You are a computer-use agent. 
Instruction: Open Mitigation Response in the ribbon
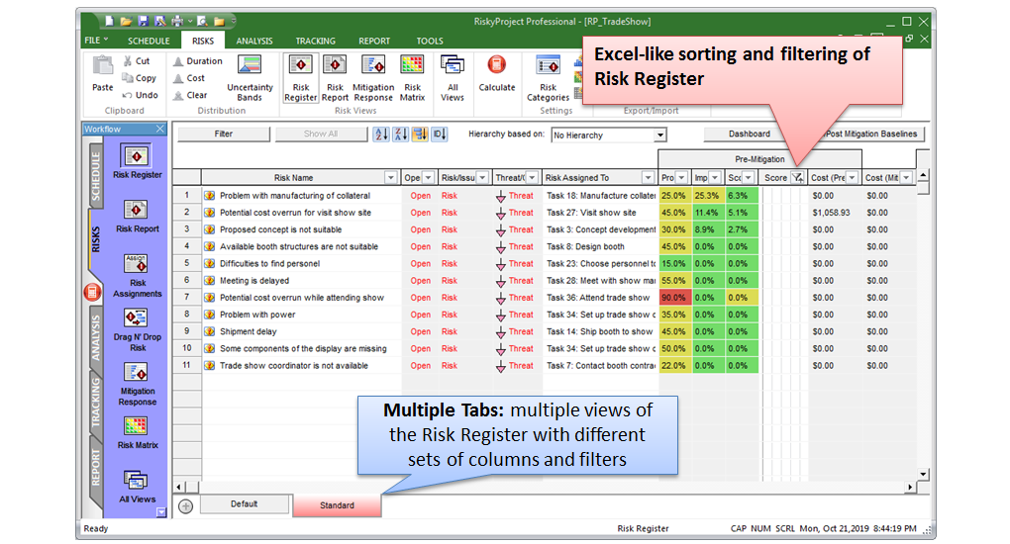(x=373, y=78)
